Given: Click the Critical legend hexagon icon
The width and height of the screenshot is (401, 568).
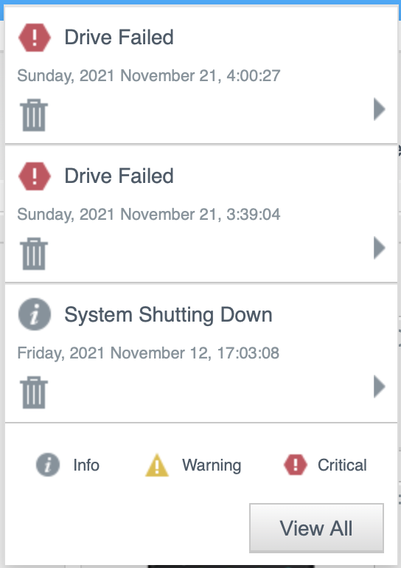Looking at the screenshot, I should click(296, 465).
